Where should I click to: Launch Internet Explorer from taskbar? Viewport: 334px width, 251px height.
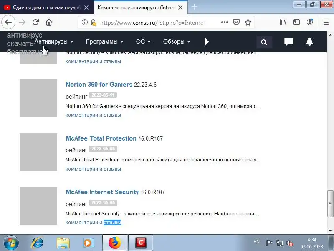click(x=37, y=243)
